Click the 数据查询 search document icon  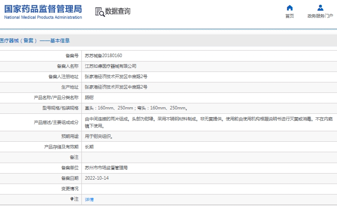tap(100, 12)
